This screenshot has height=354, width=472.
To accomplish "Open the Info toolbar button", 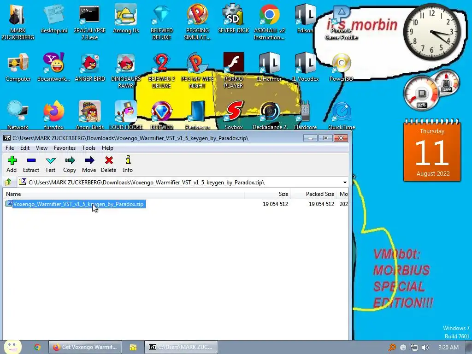I will tap(128, 164).
